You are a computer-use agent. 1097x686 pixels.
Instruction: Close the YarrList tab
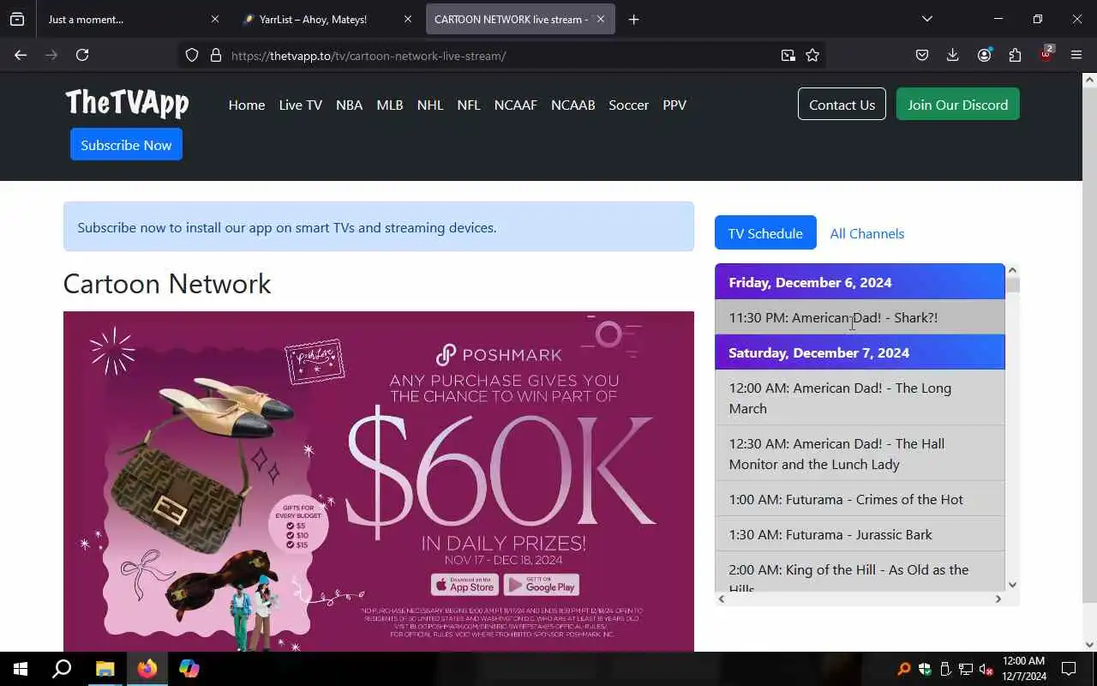pos(408,19)
